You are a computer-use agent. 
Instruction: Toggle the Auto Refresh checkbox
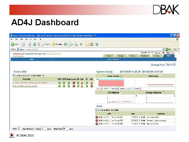(x=35, y=129)
